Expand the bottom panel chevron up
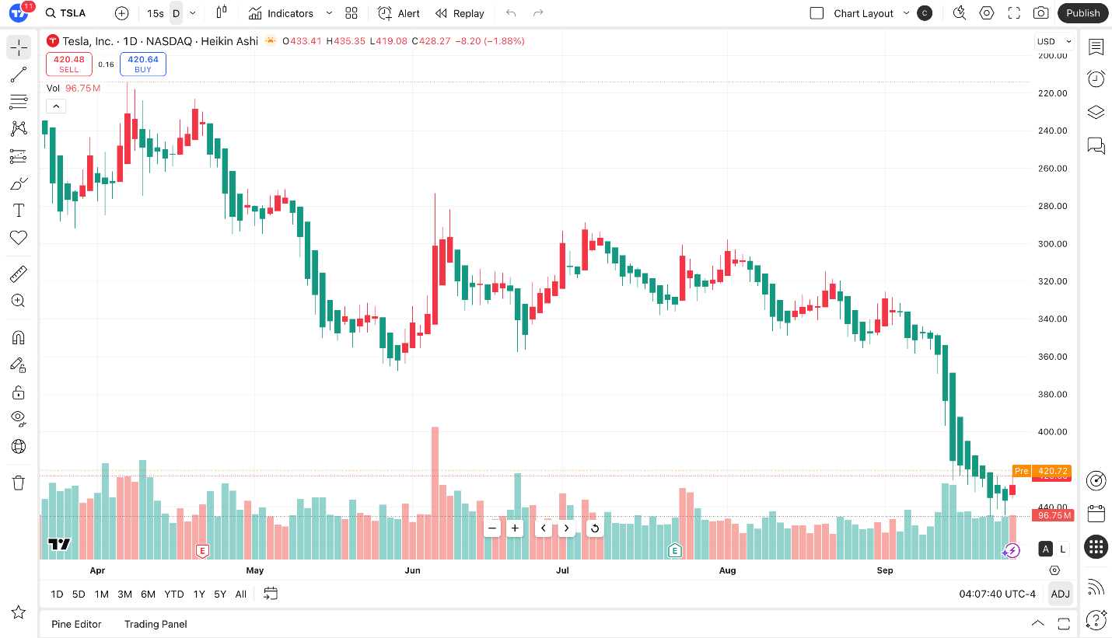 [1037, 623]
